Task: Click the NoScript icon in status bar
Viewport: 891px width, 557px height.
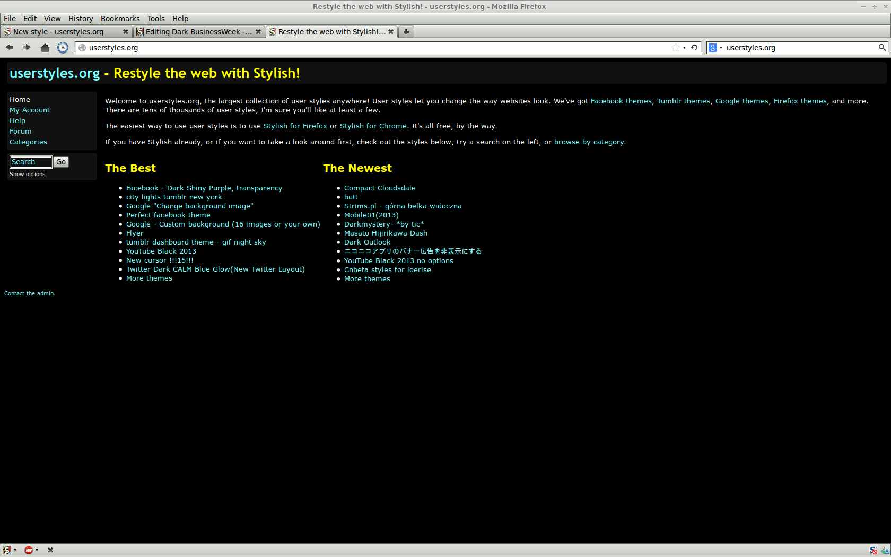Action: [873, 551]
